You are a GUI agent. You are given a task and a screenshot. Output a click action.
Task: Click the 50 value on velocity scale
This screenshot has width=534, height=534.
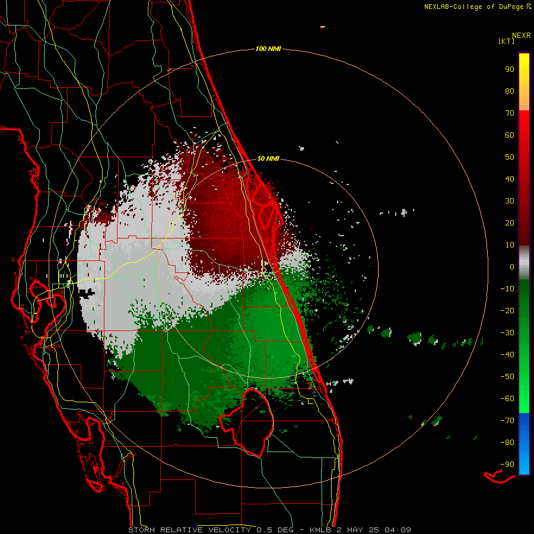[510, 157]
